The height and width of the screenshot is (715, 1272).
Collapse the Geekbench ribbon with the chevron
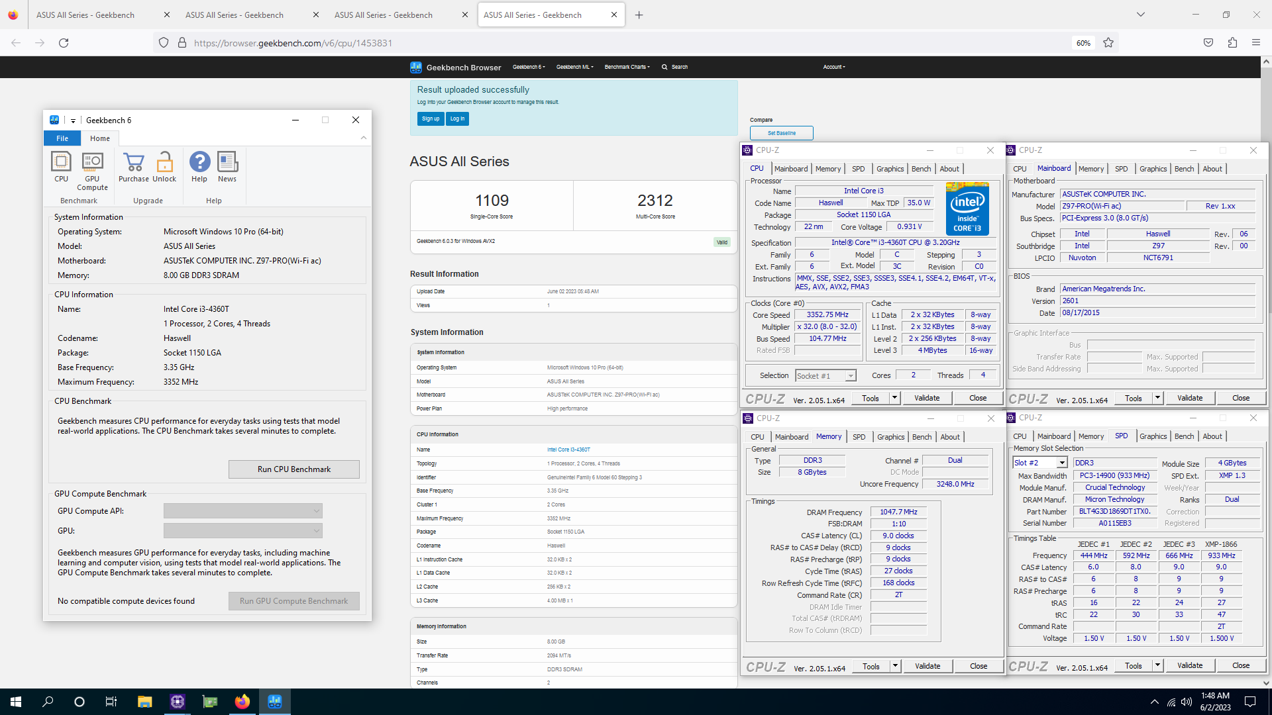click(x=364, y=138)
